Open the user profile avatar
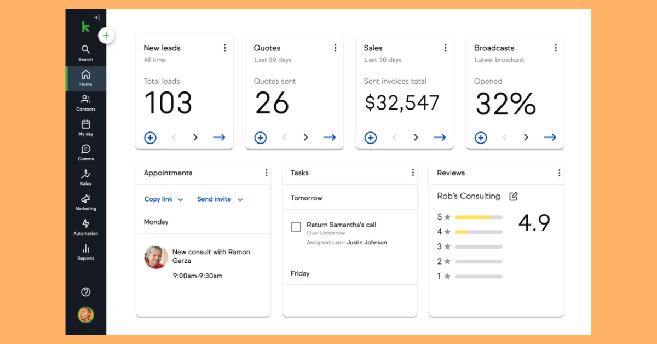Image resolution: width=657 pixels, height=344 pixels. (85, 314)
